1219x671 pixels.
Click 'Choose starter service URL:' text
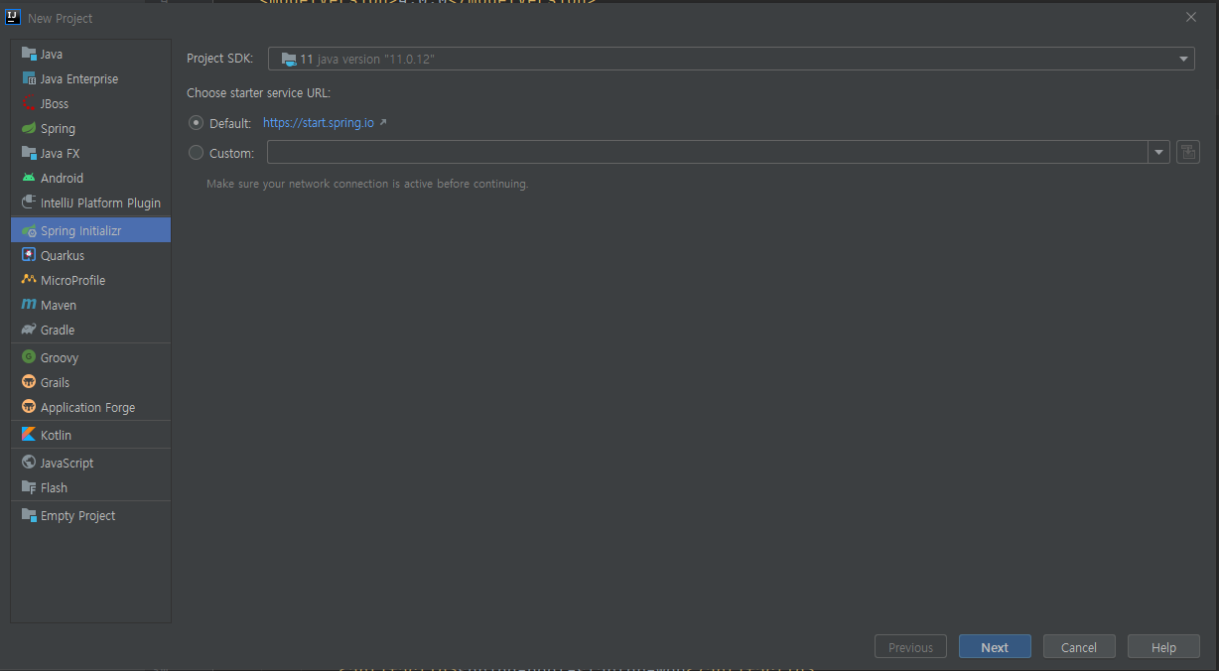click(258, 93)
